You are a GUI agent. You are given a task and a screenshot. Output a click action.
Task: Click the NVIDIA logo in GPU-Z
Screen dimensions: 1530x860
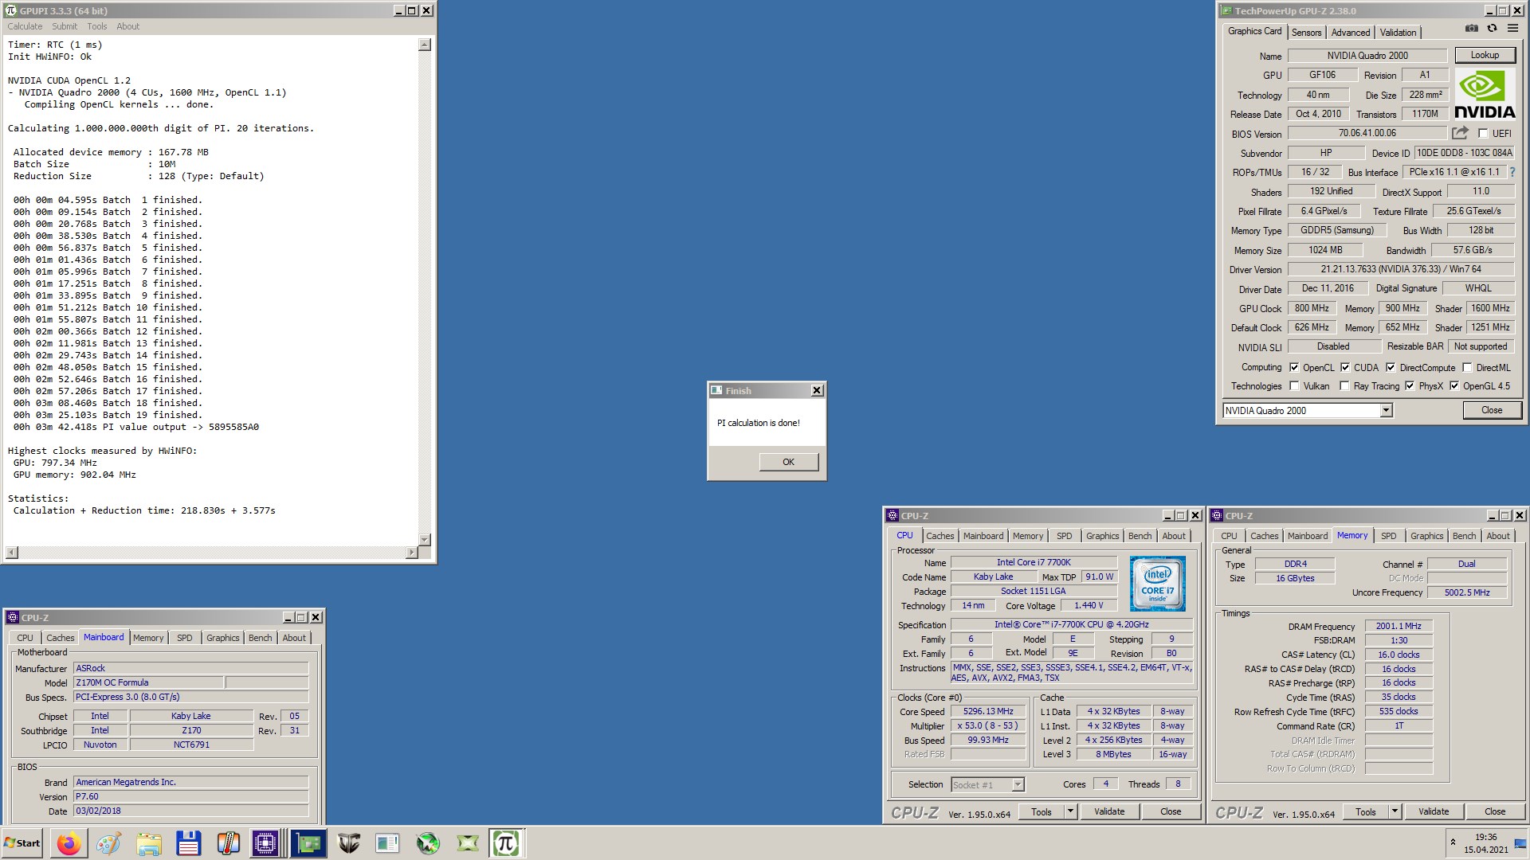(1485, 94)
